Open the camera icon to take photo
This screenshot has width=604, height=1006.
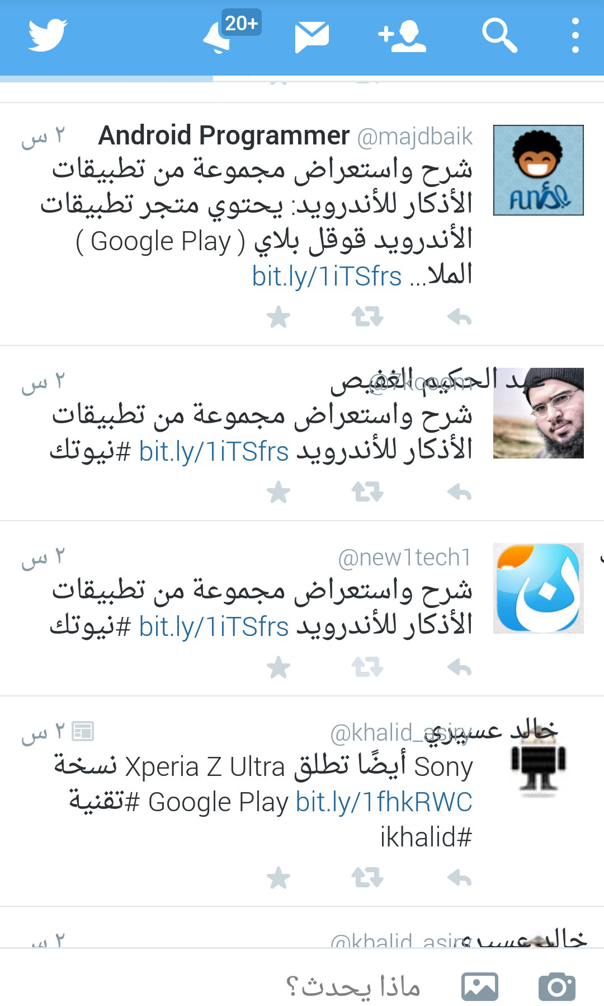[x=557, y=987]
